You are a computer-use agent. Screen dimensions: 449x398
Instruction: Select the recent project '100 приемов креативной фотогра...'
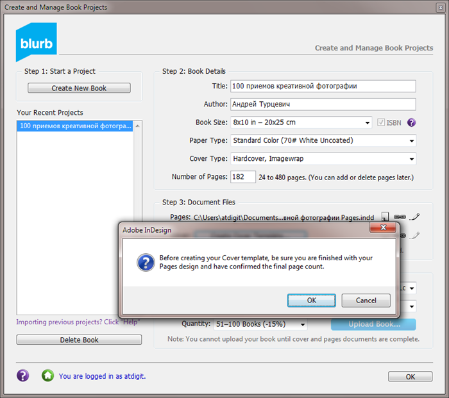click(75, 126)
